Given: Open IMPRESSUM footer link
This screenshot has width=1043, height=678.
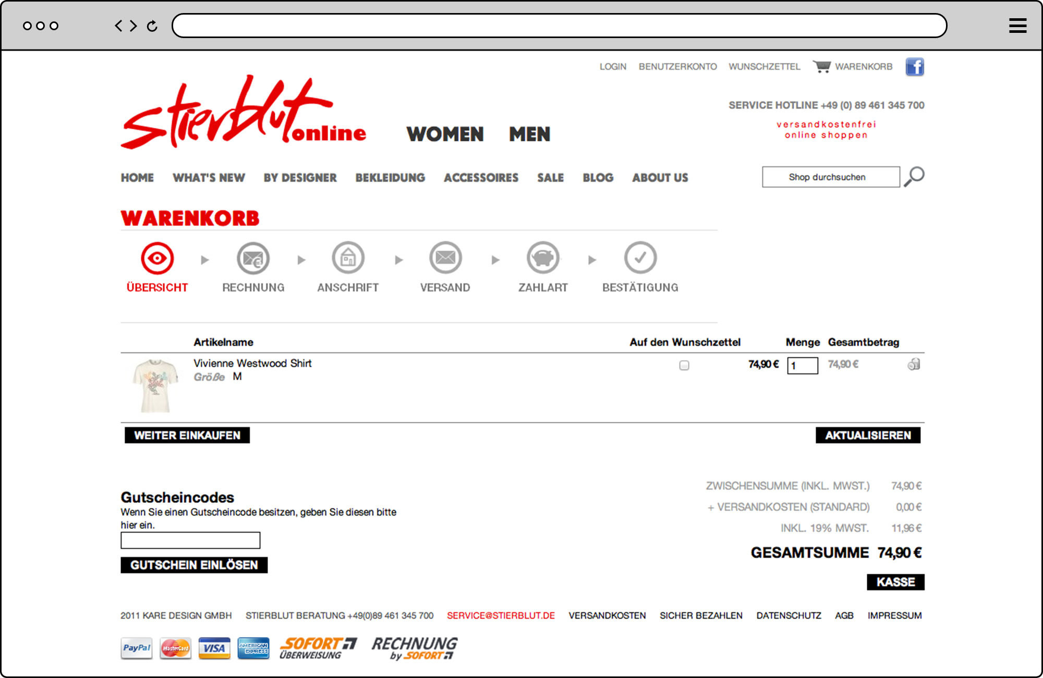Looking at the screenshot, I should coord(895,616).
